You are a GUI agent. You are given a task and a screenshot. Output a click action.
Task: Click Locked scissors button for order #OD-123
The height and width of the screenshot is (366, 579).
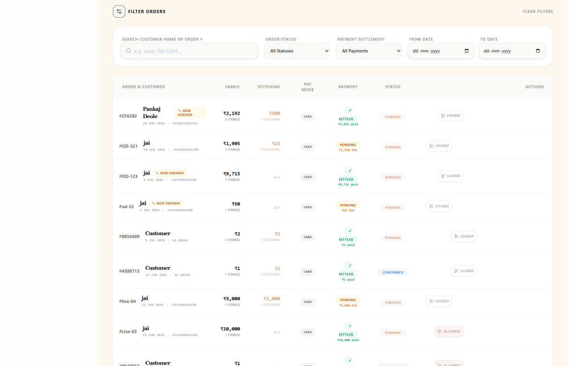[x=451, y=176]
